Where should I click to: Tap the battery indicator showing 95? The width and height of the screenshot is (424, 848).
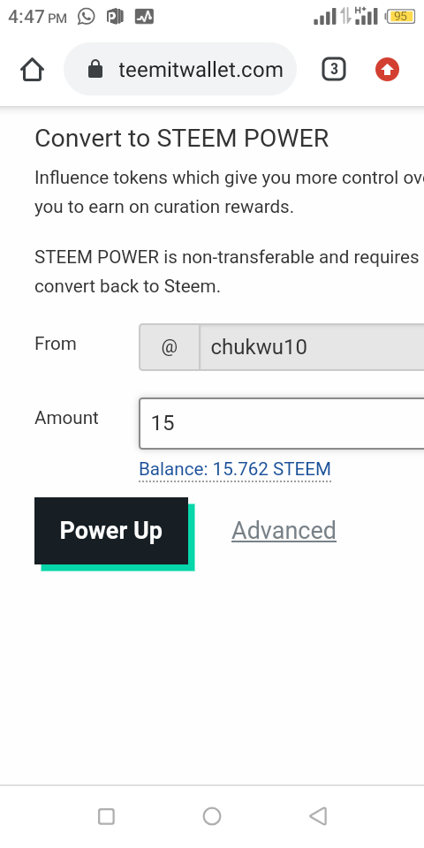click(399, 16)
